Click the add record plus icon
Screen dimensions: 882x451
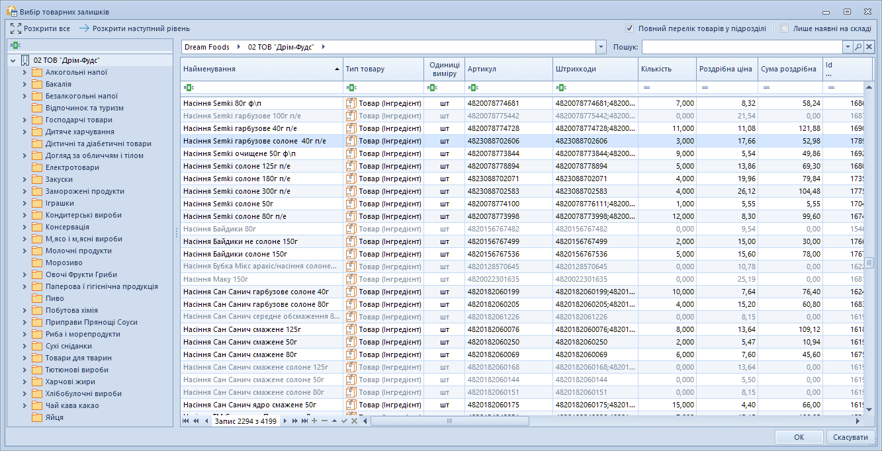coord(314,421)
